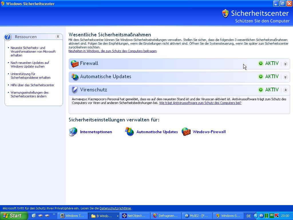293x220 pixels.
Task: Click the Automatische Updates AKTIV status light
Action: [261, 76]
